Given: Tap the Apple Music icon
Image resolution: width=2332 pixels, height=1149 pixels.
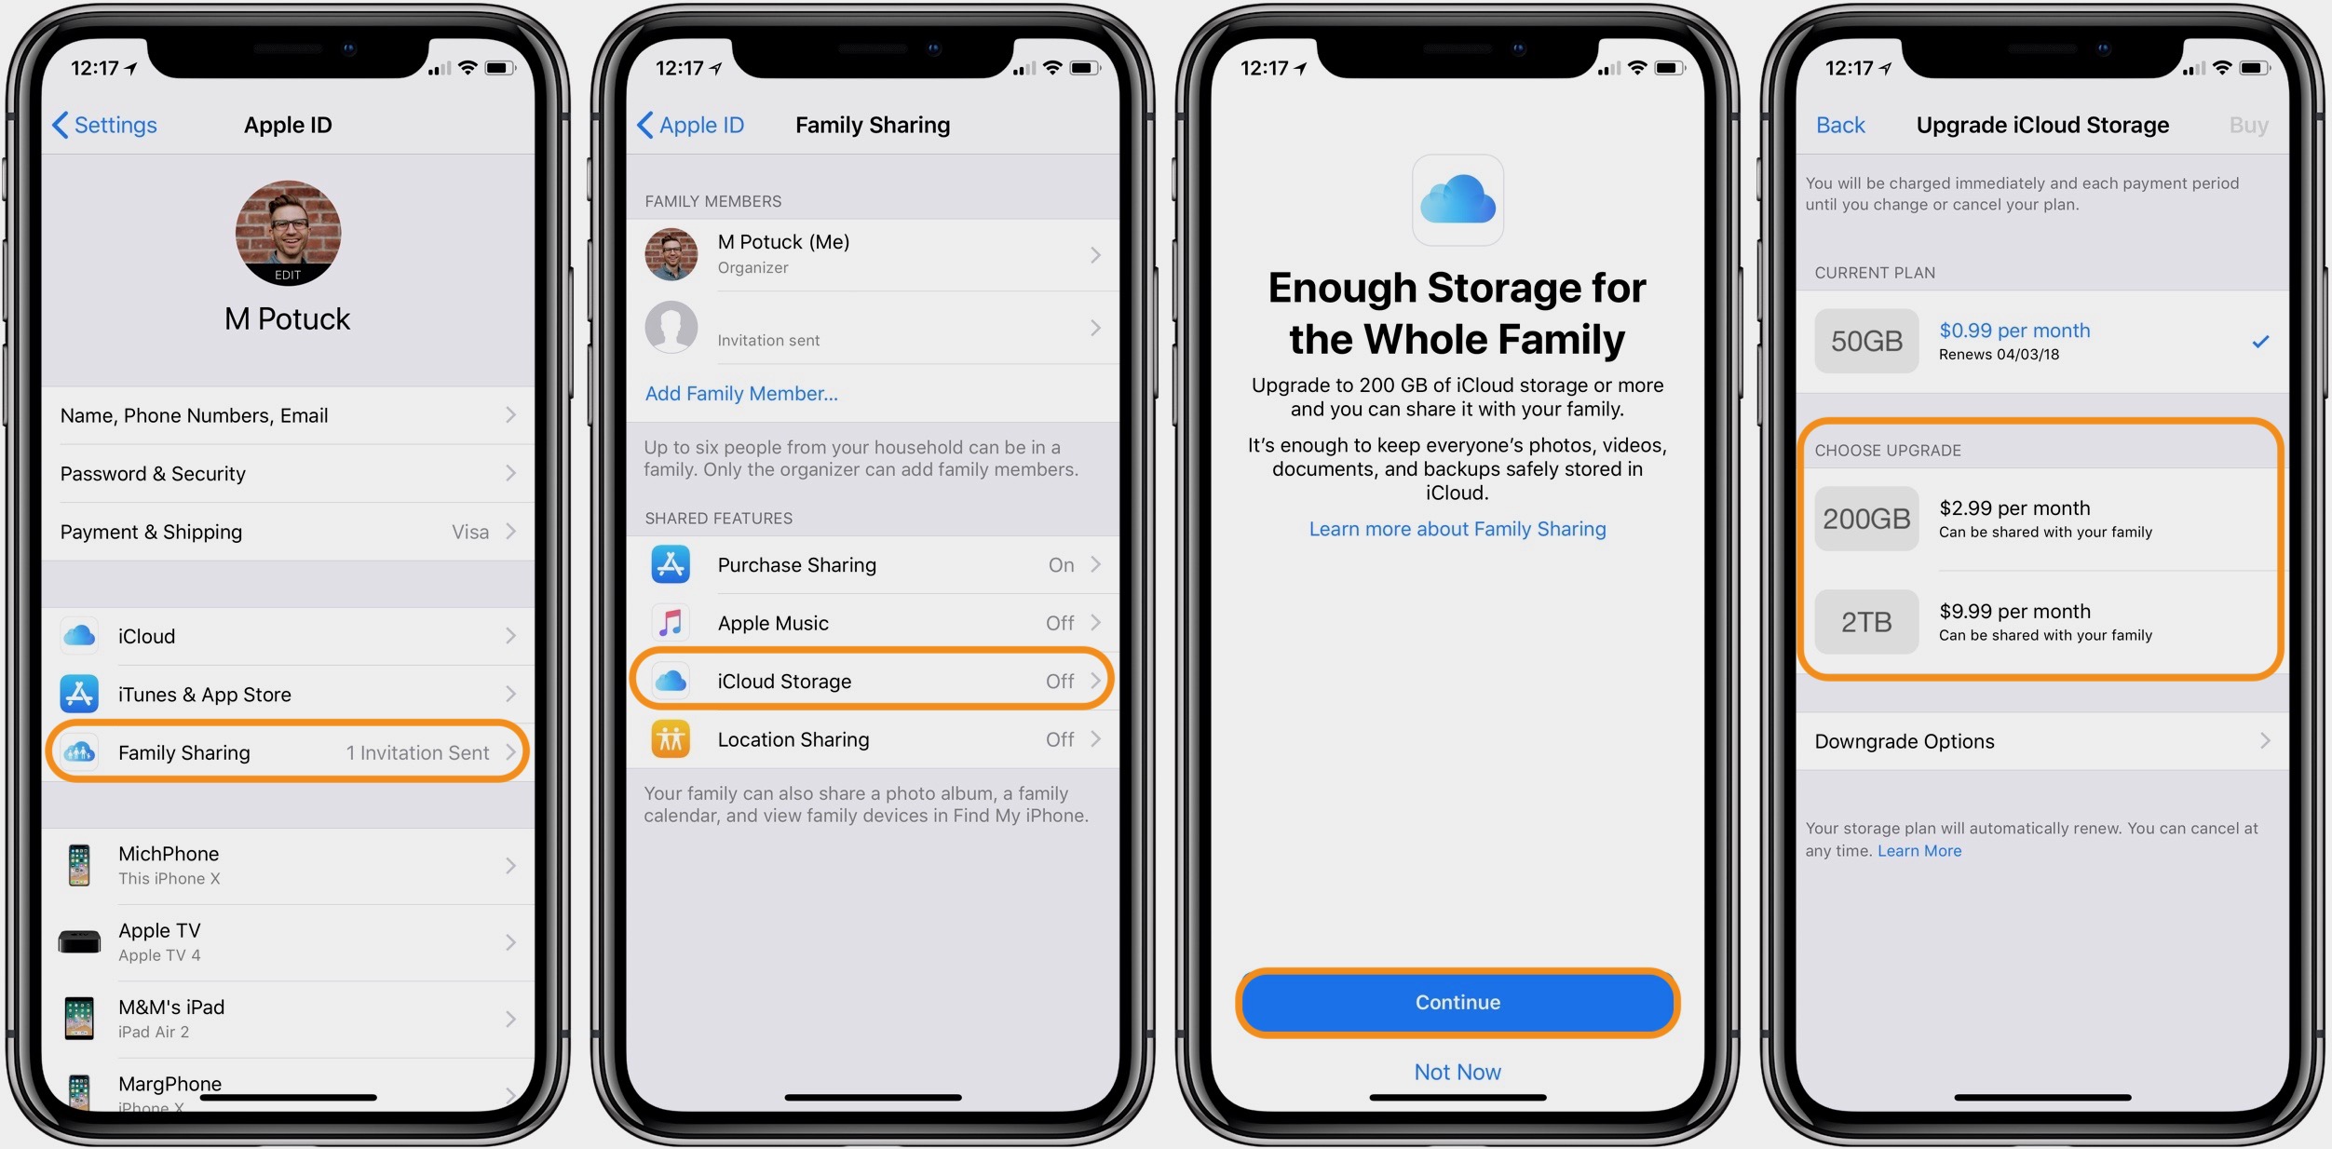Looking at the screenshot, I should [668, 621].
